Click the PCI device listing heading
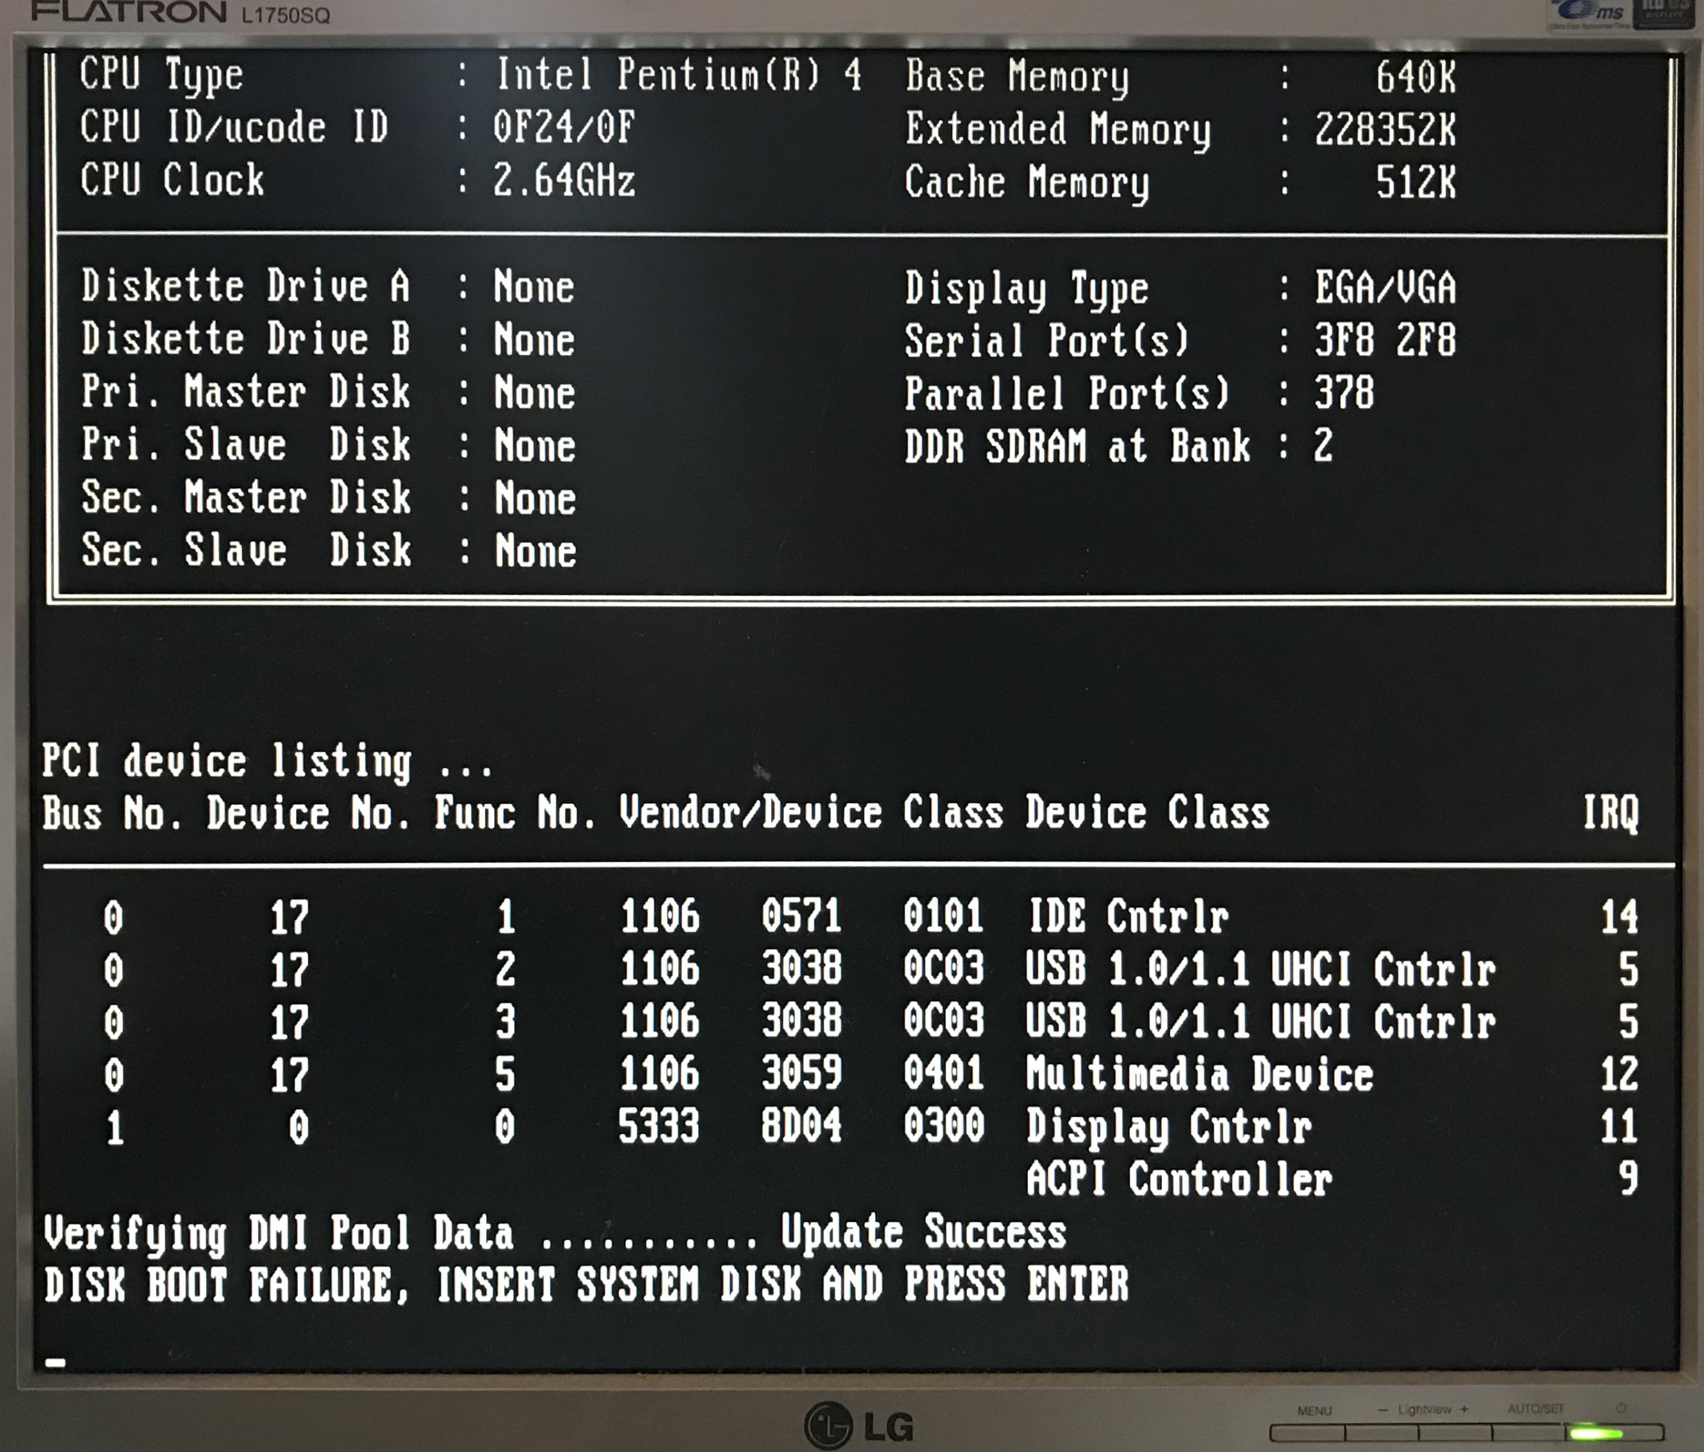1704x1452 pixels. 266,762
